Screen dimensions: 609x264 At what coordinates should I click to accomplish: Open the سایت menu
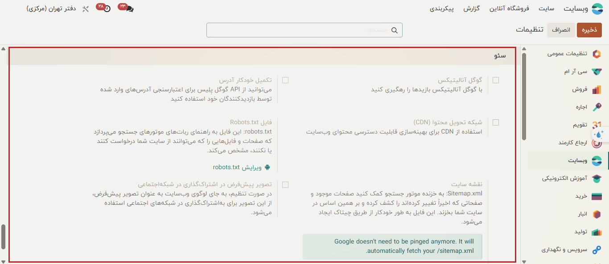click(546, 9)
